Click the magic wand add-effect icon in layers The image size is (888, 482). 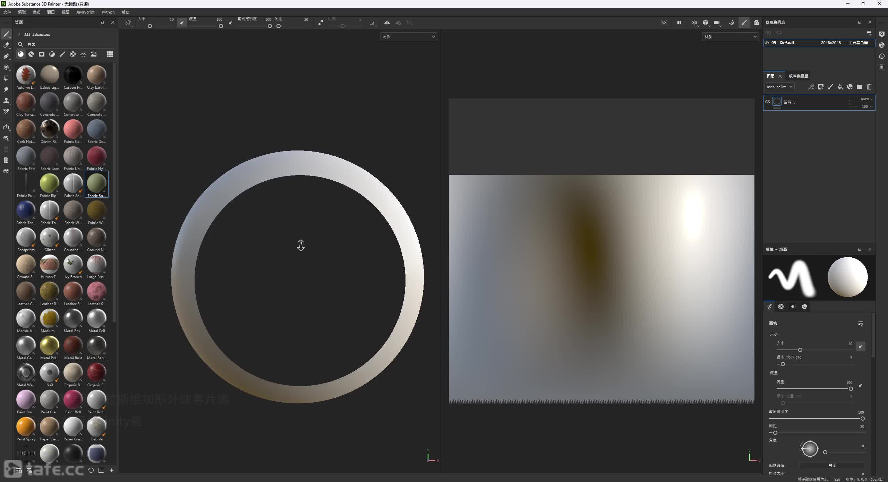point(811,87)
